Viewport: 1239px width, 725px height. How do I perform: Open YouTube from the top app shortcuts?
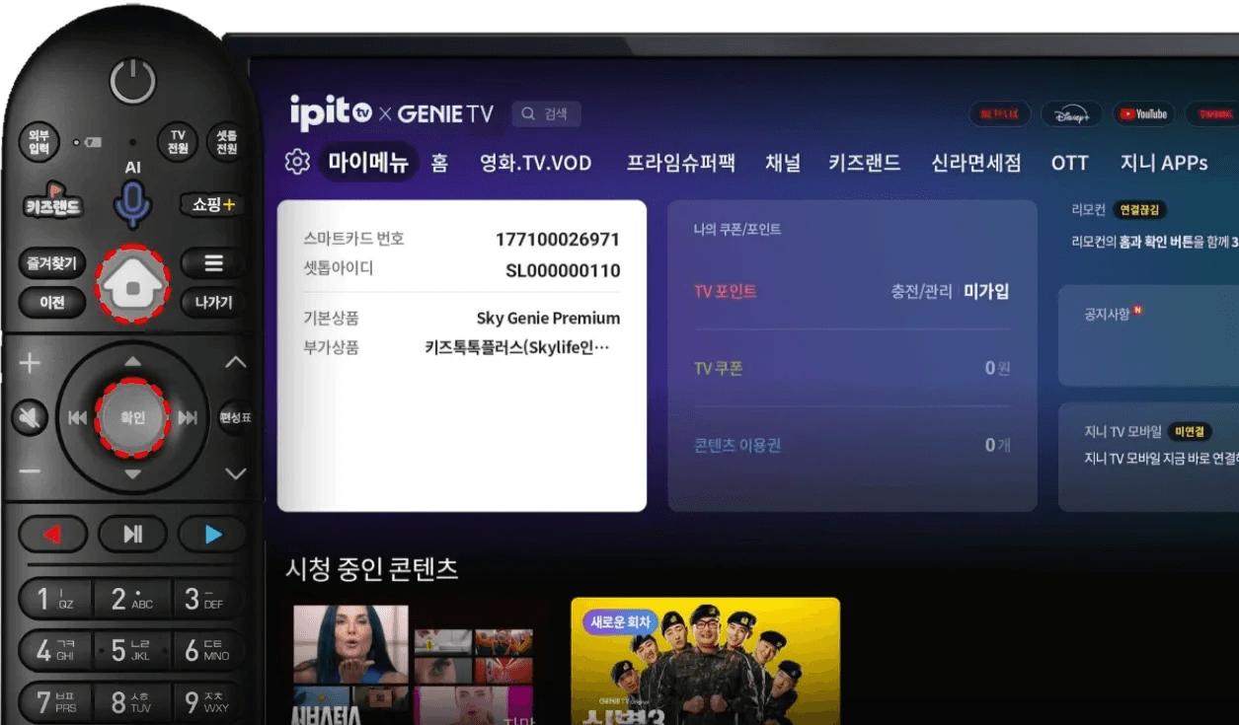click(1143, 112)
